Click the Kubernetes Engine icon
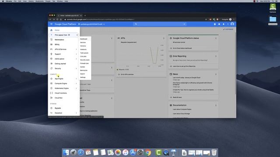This screenshot has height=157, width=280. (52, 88)
